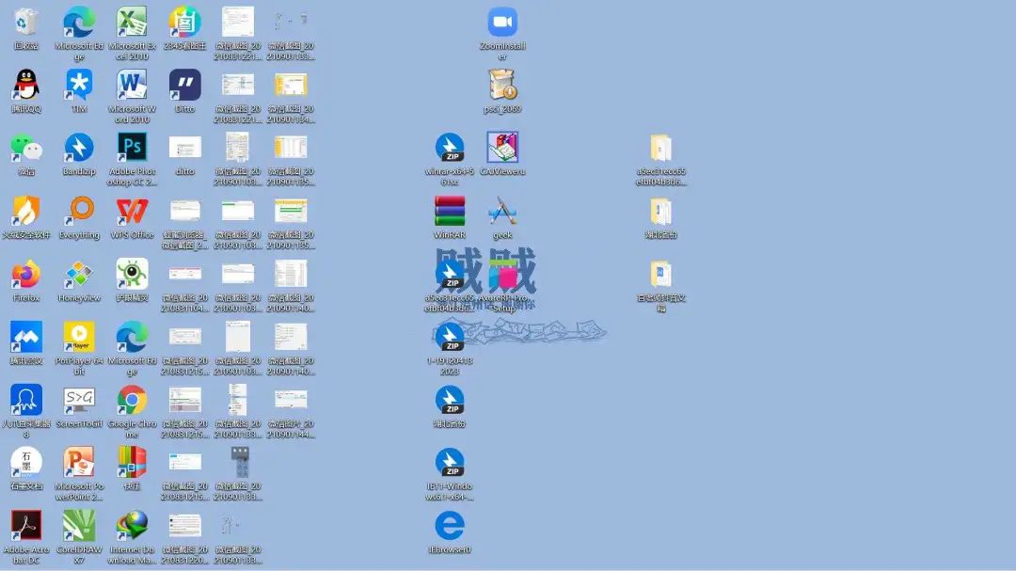The image size is (1016, 571).
Task: Open the Tencent Meeting shortcut
Action: [x=26, y=337]
